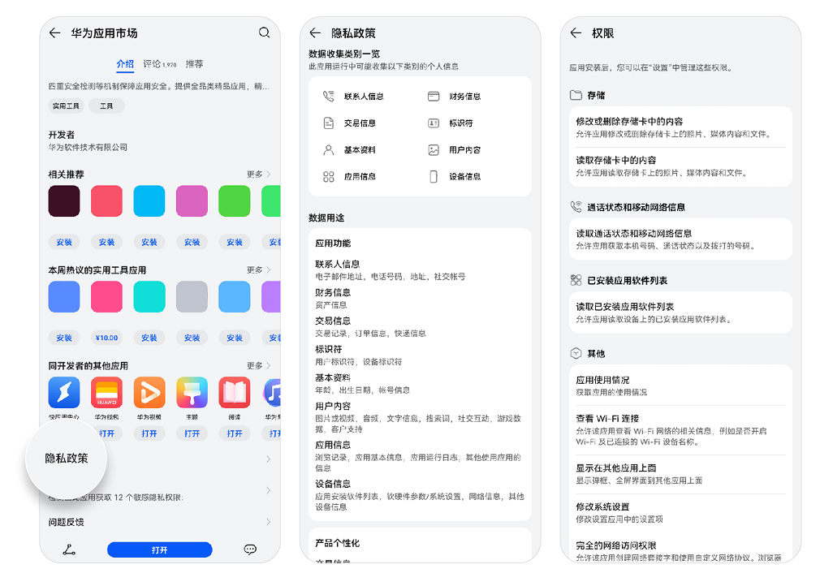Tap the 主题 paintbrush app icon
The height and width of the screenshot is (586, 833).
tap(192, 393)
